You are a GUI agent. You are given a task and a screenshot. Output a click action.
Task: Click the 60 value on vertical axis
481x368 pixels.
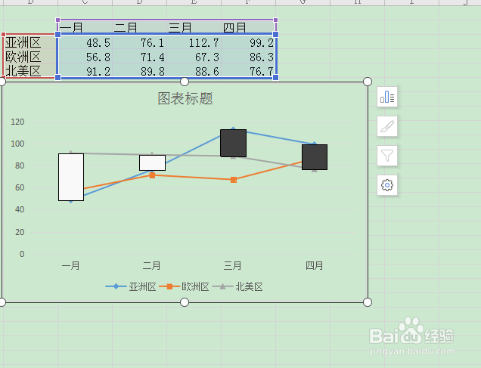click(20, 187)
